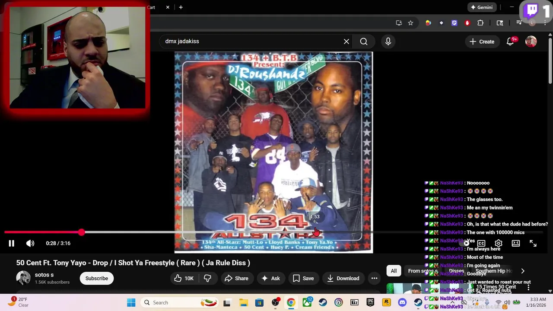Open the Xbox app from the taskbar
This screenshot has height=311, width=553.
307,302
